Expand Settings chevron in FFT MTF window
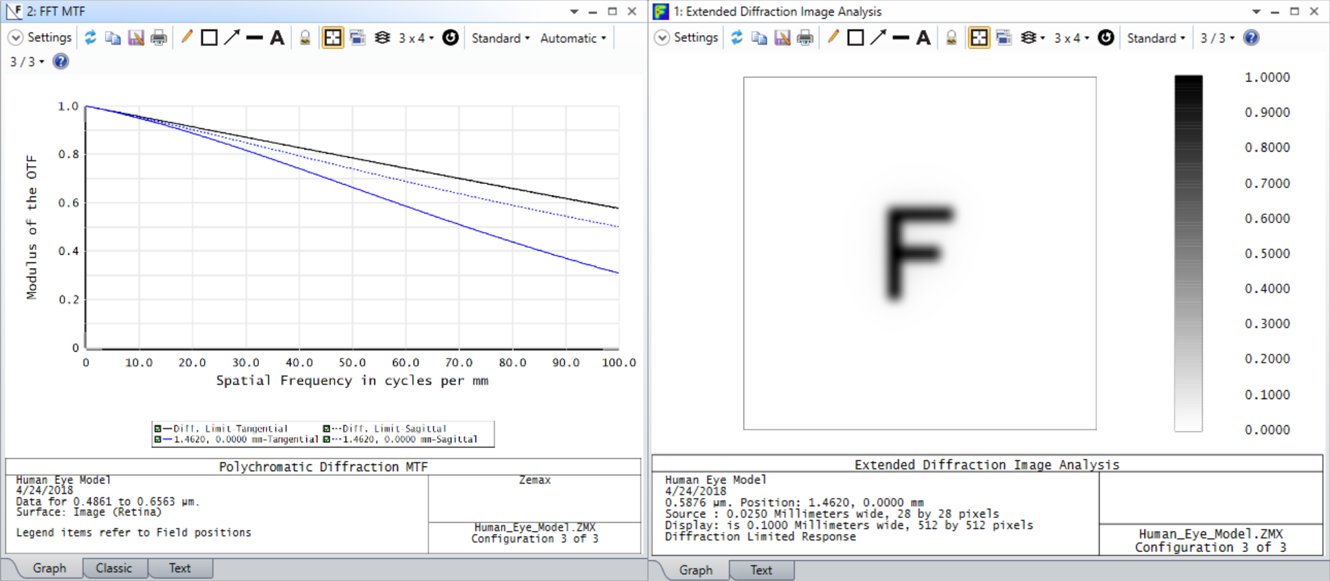Image resolution: width=1330 pixels, height=581 pixels. tap(15, 38)
